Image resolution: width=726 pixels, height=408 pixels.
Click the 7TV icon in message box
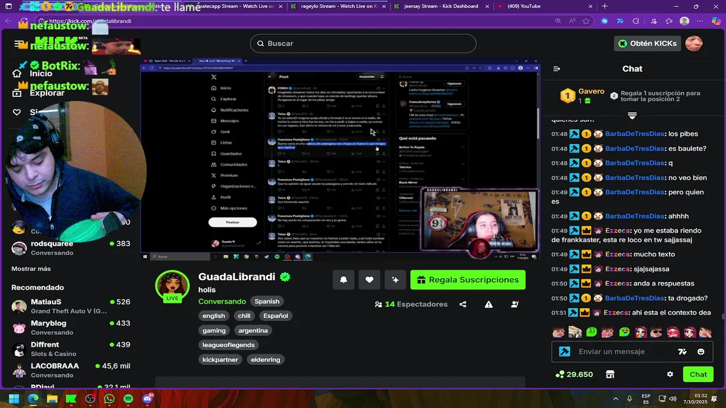click(x=682, y=351)
